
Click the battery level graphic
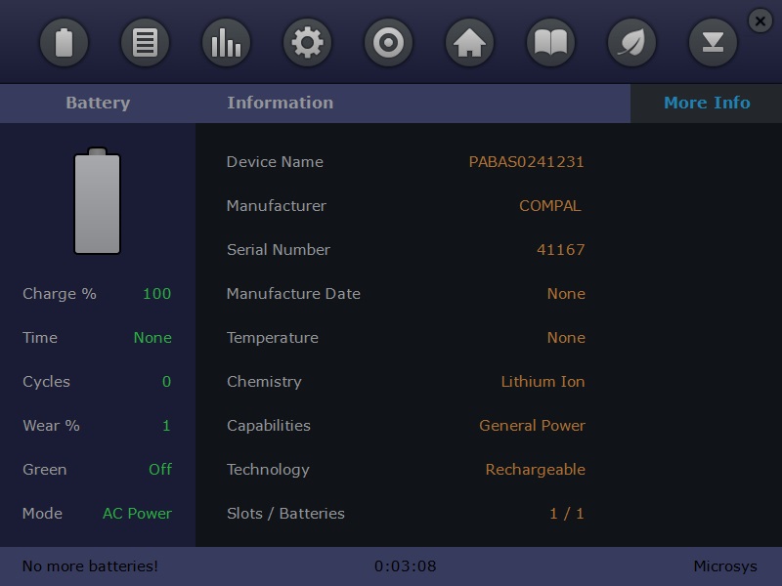click(x=97, y=200)
